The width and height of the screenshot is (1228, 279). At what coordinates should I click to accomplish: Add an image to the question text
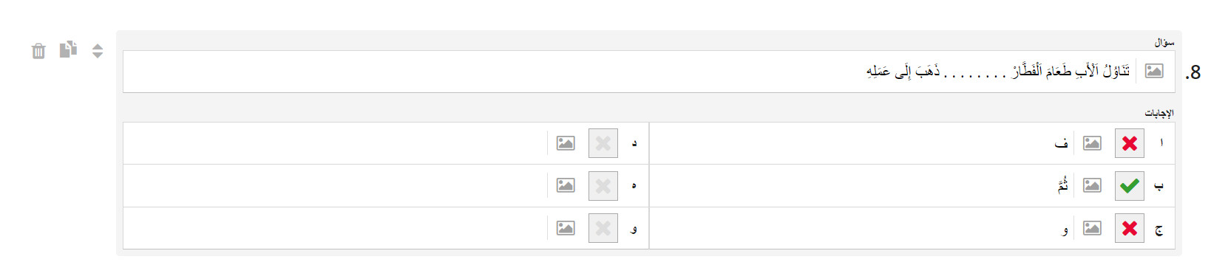pos(1154,71)
